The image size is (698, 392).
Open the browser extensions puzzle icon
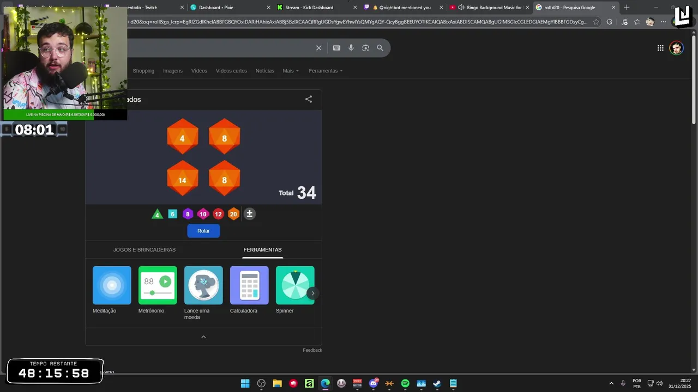610,22
